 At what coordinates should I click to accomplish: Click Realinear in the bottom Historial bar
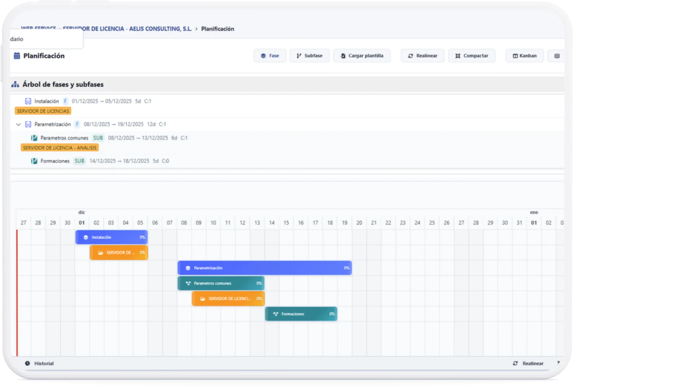(x=533, y=363)
